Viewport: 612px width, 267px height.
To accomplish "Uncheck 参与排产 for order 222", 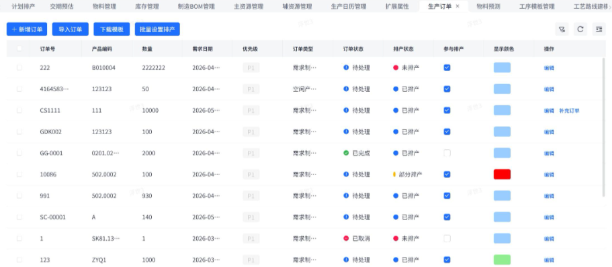I will coord(447,68).
